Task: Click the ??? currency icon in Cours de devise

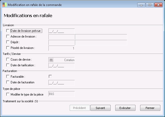Action: 51,60
